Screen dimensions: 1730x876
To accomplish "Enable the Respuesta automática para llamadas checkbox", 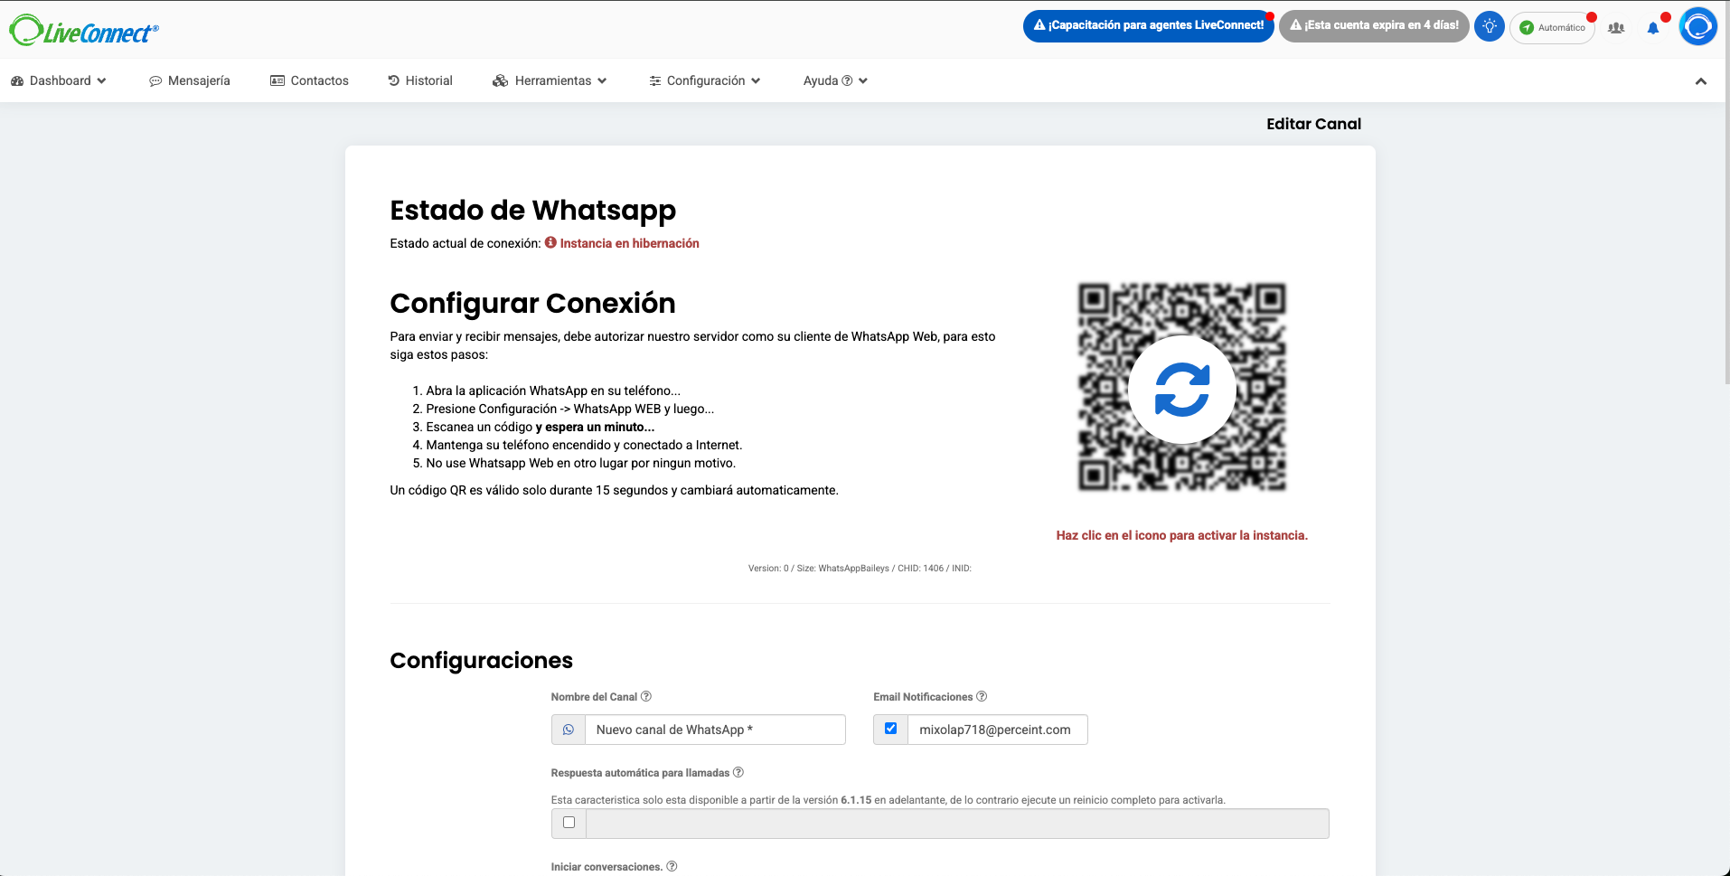I will point(569,823).
